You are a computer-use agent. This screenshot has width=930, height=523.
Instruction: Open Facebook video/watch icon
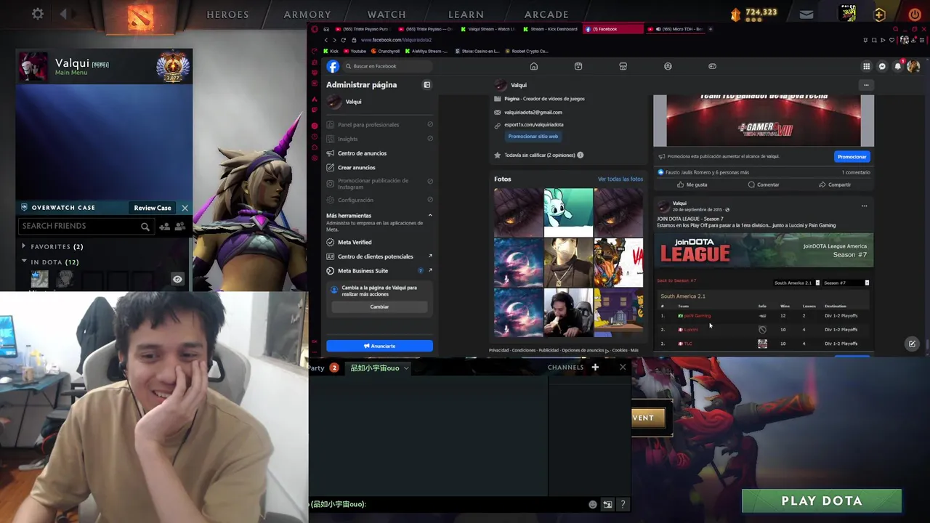coord(578,66)
